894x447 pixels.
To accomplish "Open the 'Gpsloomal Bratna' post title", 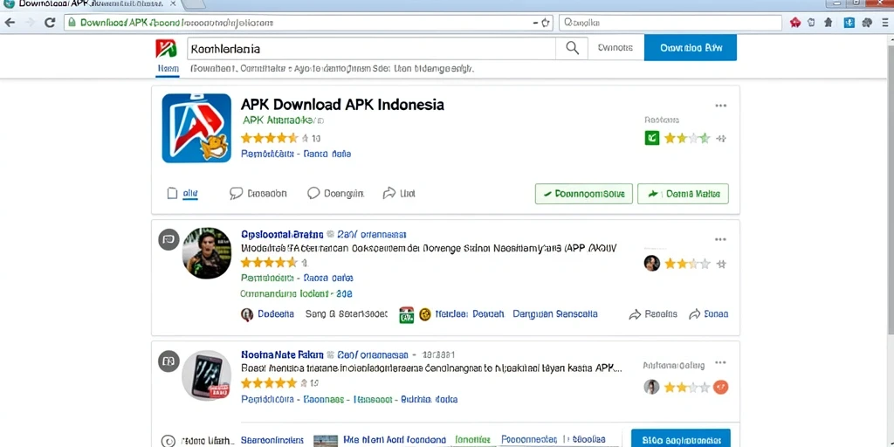I will coord(282,234).
